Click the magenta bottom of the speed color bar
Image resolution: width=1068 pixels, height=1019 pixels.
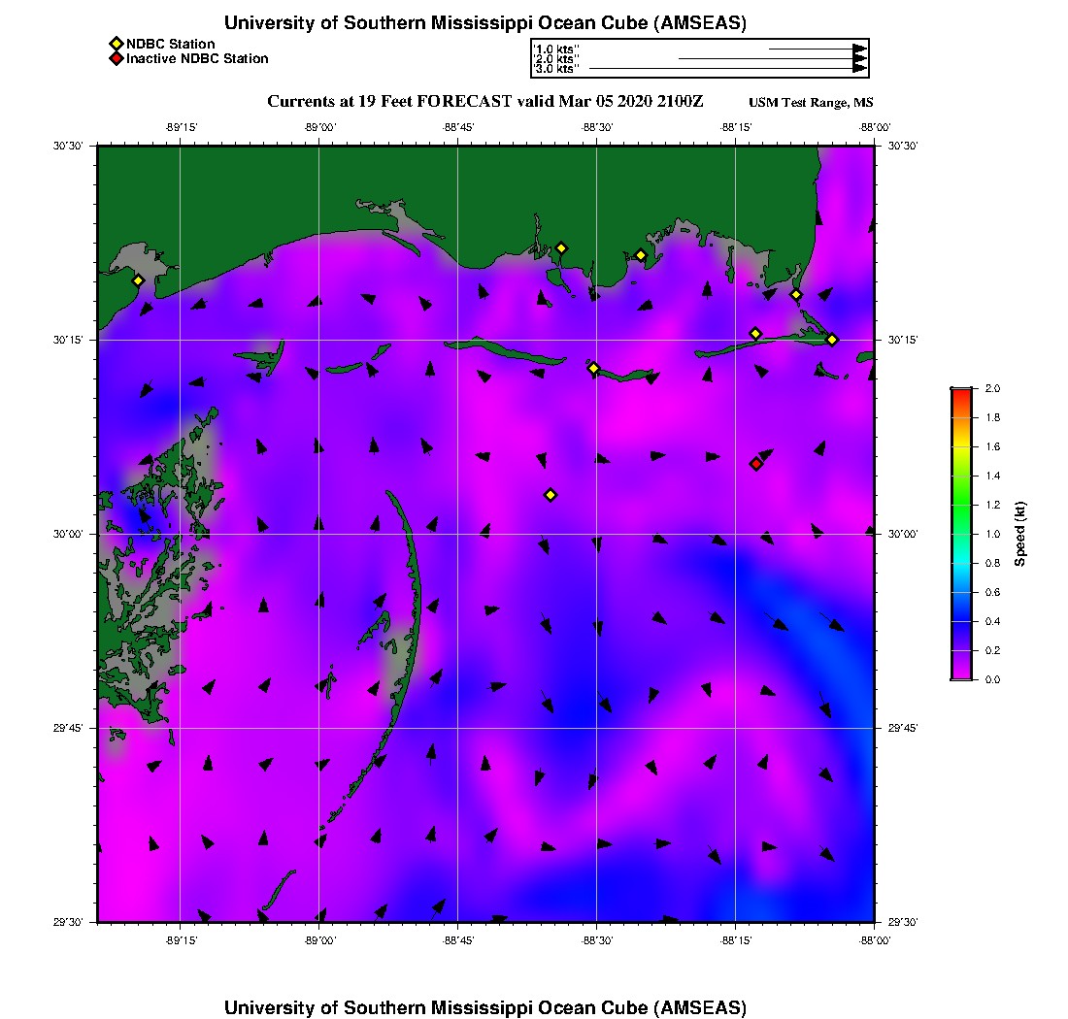961,674
